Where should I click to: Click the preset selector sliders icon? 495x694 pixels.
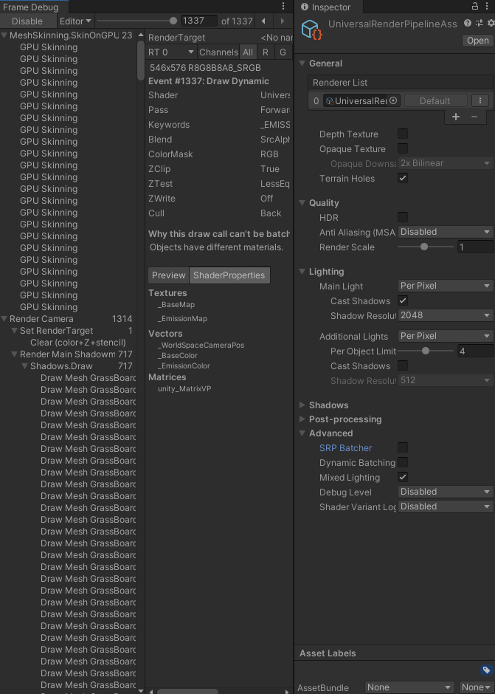click(x=479, y=24)
